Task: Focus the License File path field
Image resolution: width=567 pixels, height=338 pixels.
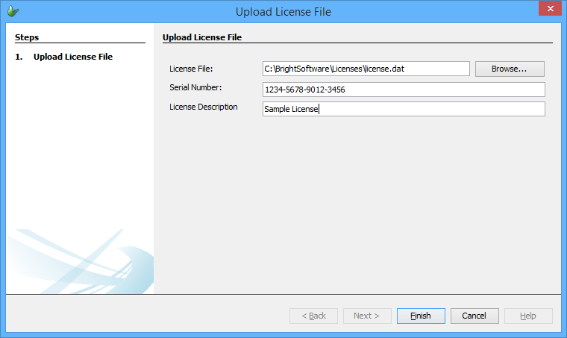Action: click(x=366, y=69)
